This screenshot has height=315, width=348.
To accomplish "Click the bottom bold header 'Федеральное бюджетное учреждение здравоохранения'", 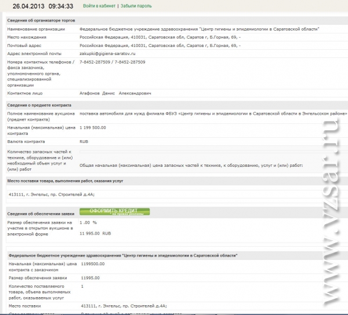I will point(123,255).
